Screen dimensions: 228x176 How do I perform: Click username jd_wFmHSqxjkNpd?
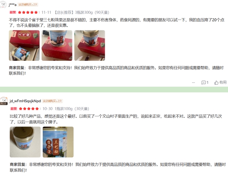25,101
